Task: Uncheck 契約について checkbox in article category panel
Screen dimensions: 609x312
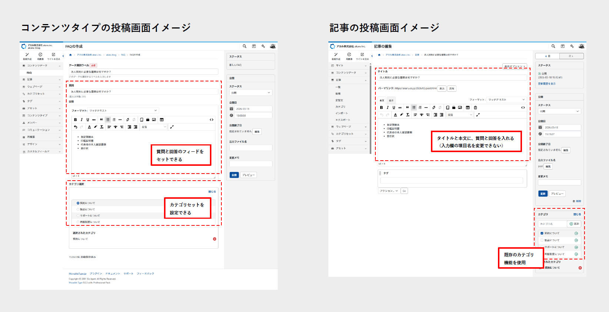Action: (542, 233)
